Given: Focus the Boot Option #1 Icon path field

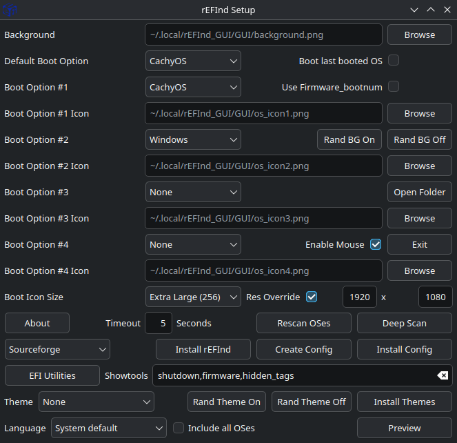Looking at the screenshot, I should tap(263, 113).
